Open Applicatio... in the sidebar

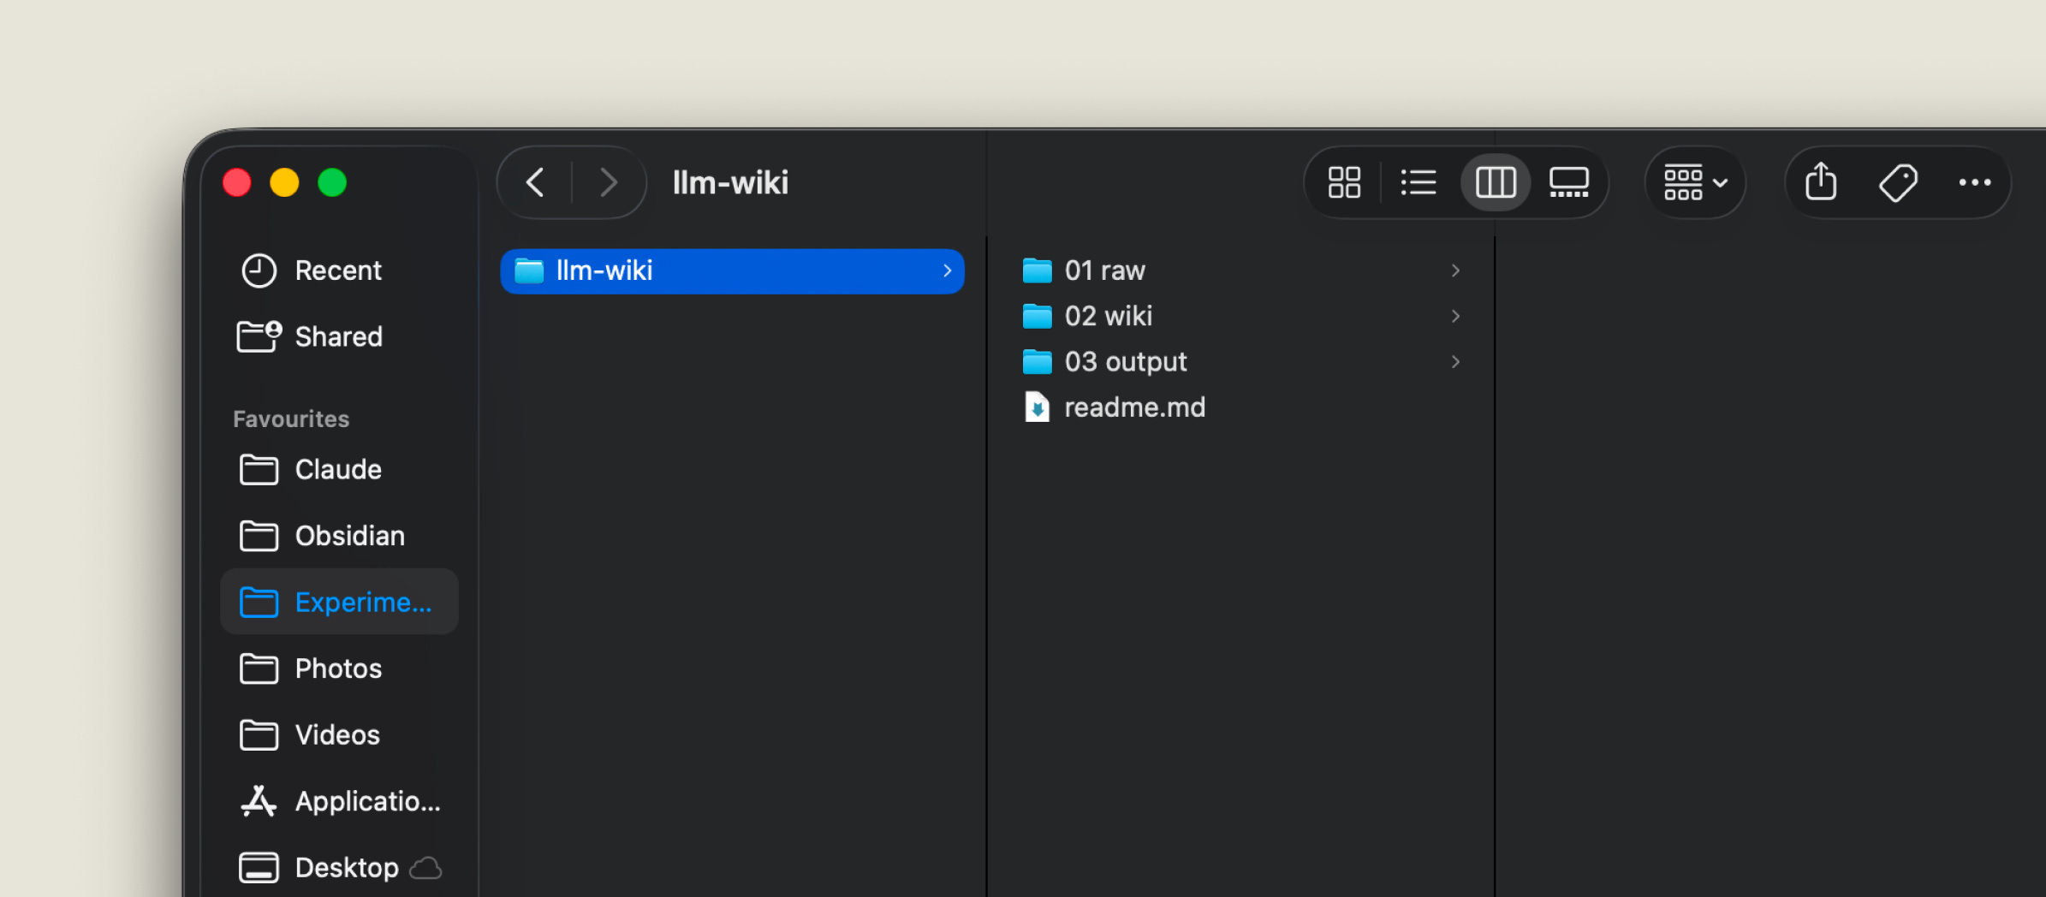(x=338, y=801)
